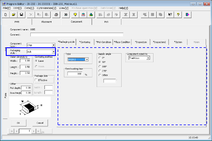
Task: Click the context help arrow-question icon
Action: click(170, 14)
